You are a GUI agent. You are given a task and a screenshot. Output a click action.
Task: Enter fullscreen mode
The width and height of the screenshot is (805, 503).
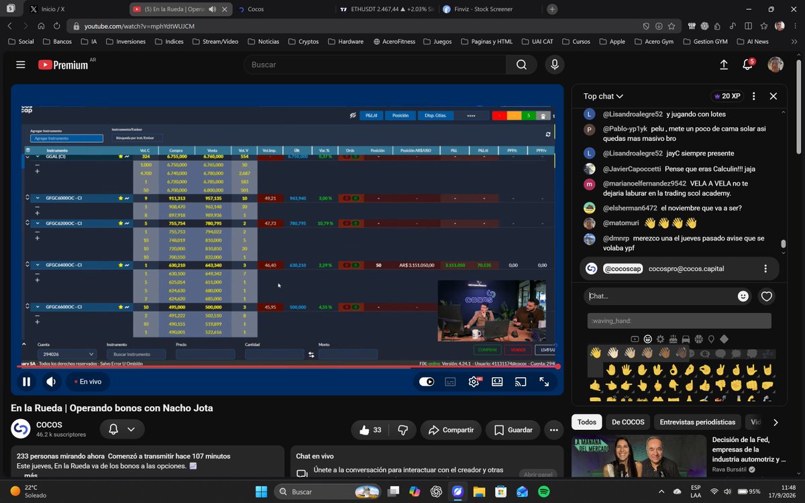tap(544, 382)
